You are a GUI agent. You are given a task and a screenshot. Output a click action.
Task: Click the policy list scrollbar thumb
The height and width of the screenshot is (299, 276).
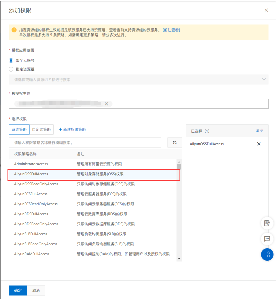coord(179,167)
